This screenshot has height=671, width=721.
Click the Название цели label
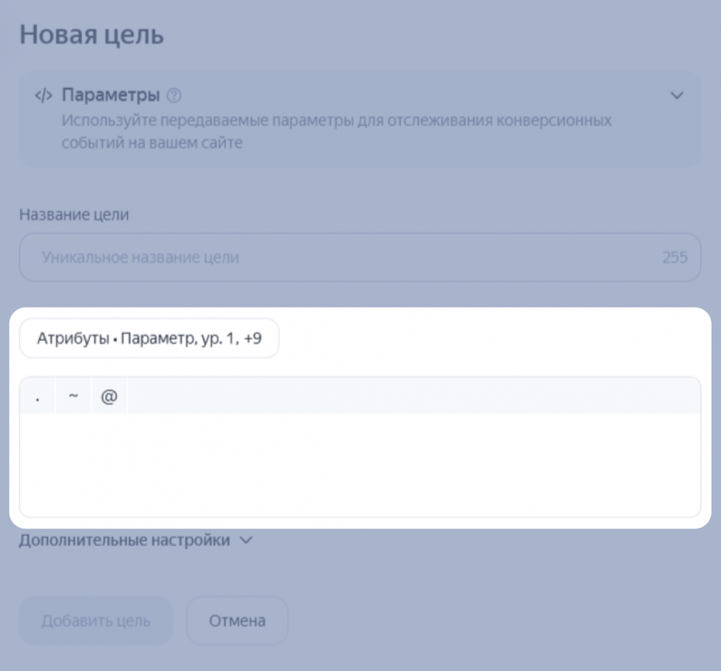point(74,215)
